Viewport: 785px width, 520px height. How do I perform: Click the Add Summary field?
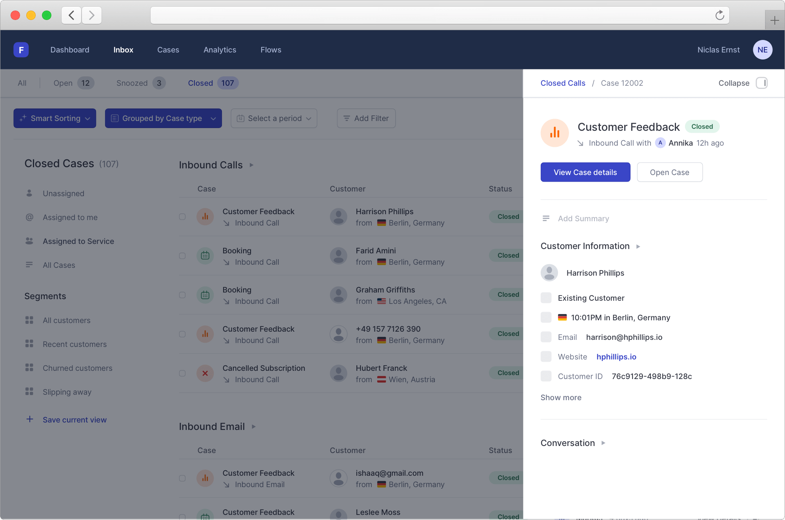[x=583, y=218]
